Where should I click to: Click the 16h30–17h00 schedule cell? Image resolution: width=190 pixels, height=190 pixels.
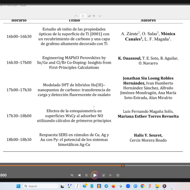point(19,63)
